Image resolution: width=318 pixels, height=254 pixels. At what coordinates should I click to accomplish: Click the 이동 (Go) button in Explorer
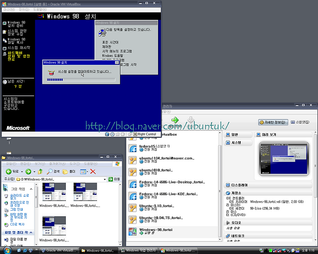(x=114, y=179)
